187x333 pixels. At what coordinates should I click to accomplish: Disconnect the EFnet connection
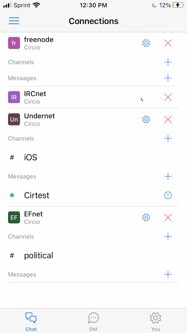coord(168,218)
